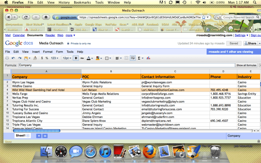Viewport: 261px width, 163px height.
Task: Open the Form menu
Action: (59, 52)
